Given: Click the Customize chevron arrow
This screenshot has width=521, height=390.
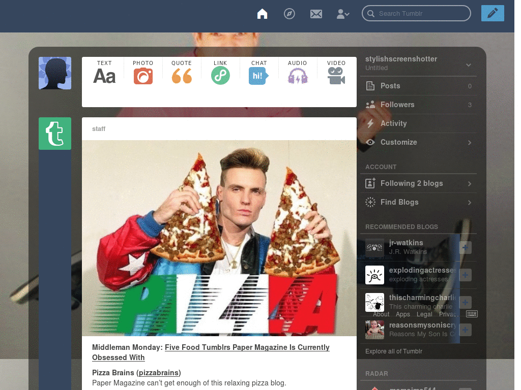Looking at the screenshot, I should pyautogui.click(x=470, y=143).
